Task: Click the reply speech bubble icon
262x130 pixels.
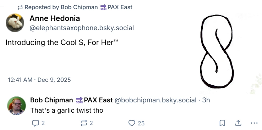Action: (x=36, y=123)
